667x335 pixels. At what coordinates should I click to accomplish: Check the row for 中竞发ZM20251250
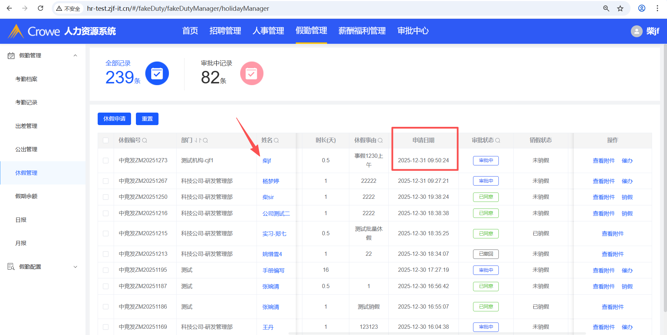coord(106,197)
